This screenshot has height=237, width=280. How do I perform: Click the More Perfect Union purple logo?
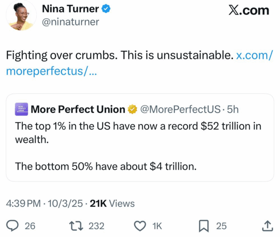pos(22,110)
